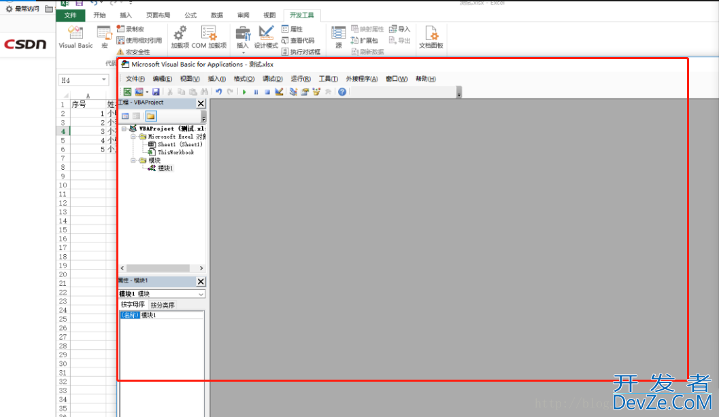Collapse the VBAProject root tree node

pos(124,128)
